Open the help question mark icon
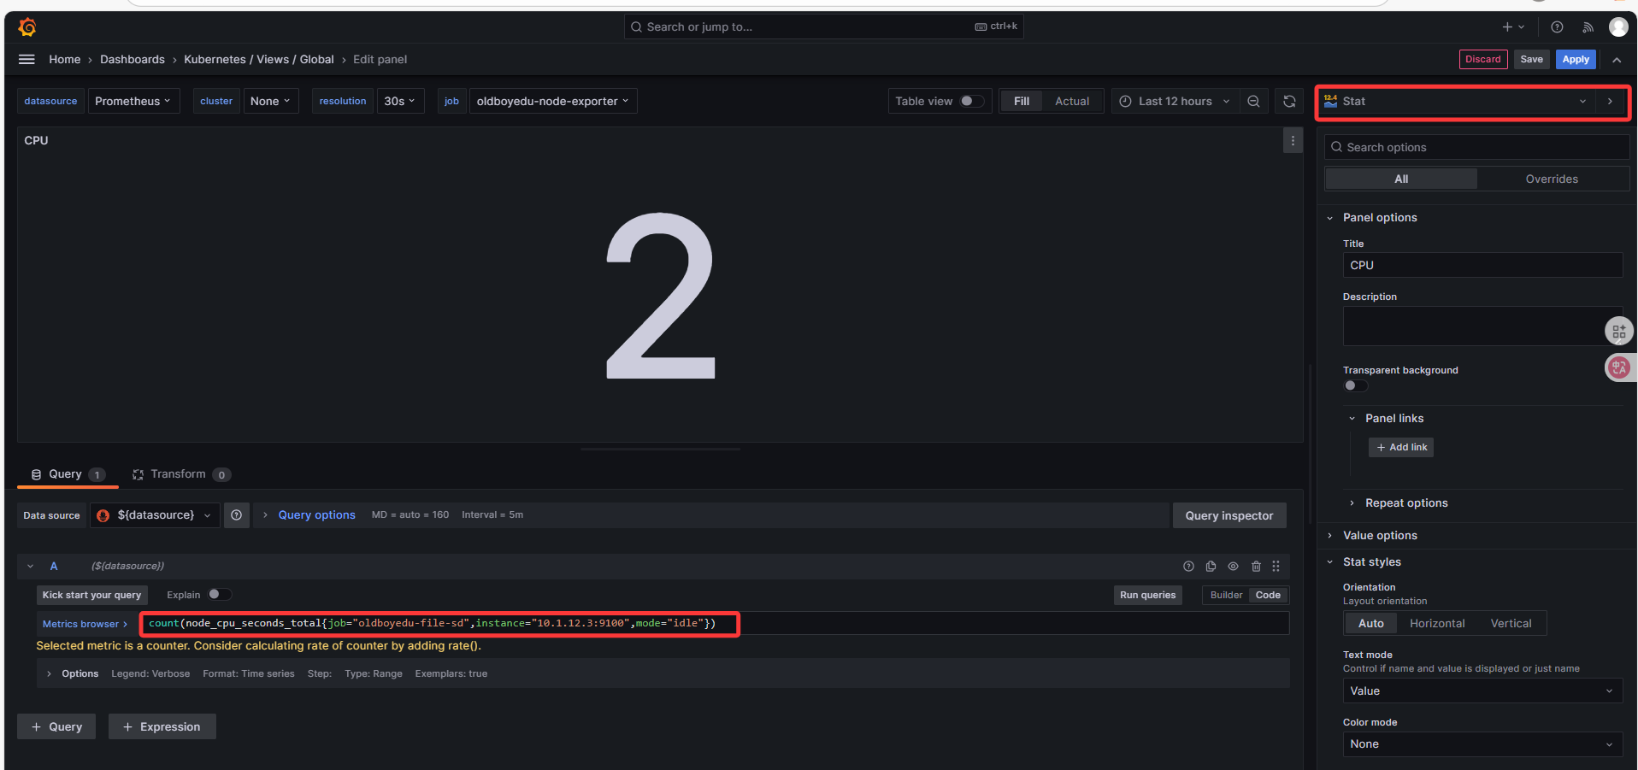This screenshot has width=1638, height=770. coord(1557,27)
